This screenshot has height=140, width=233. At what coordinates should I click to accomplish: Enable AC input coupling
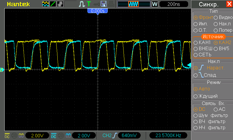click(x=219, y=109)
